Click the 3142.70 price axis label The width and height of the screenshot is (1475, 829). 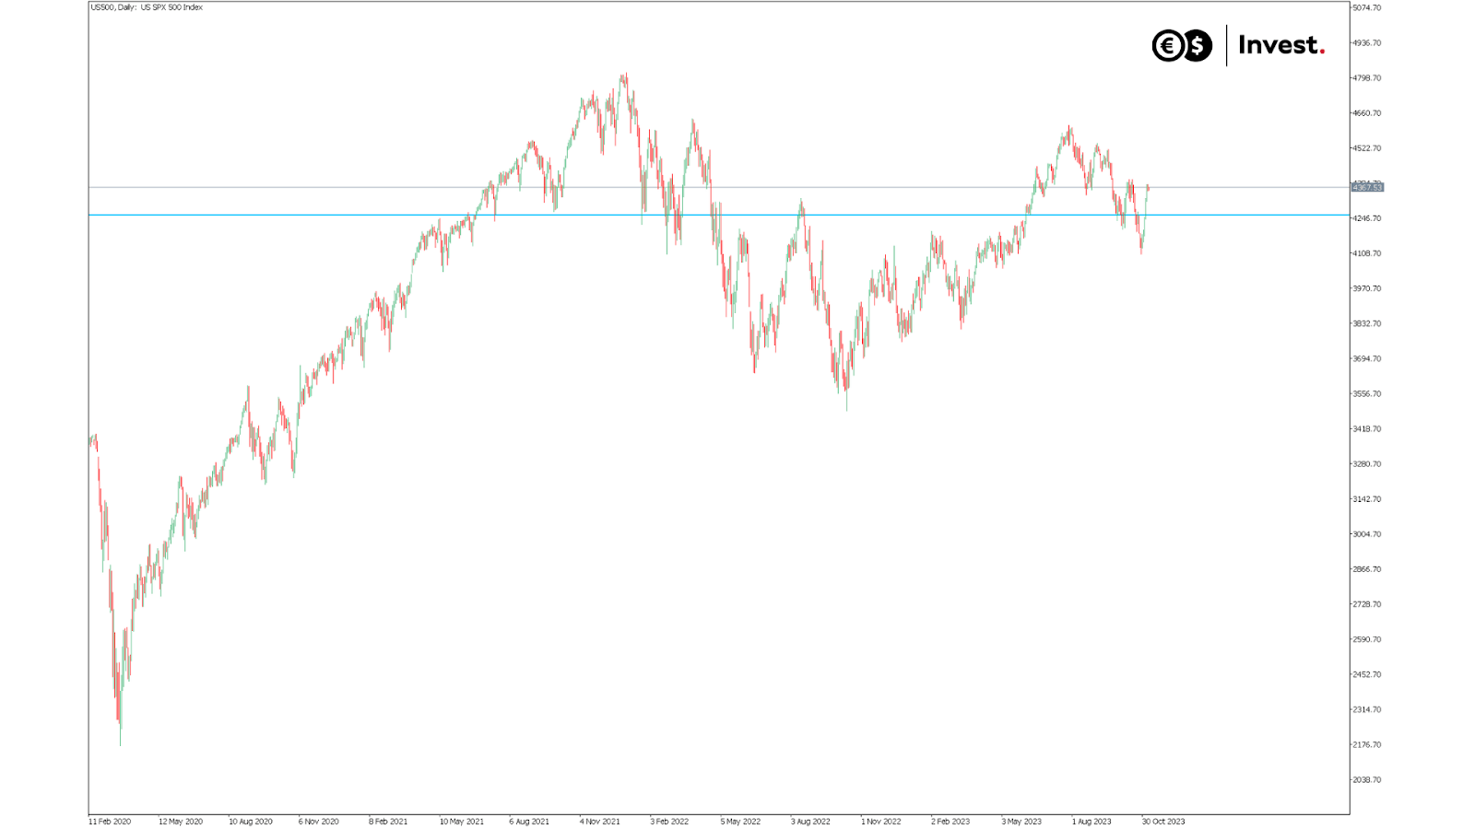[x=1366, y=498]
